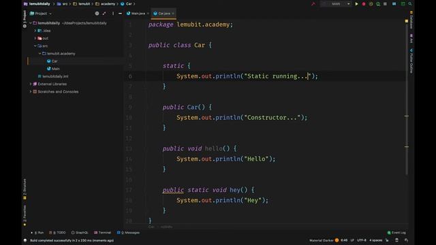Close the Main.java tab
This screenshot has width=436, height=245.
coord(148,14)
